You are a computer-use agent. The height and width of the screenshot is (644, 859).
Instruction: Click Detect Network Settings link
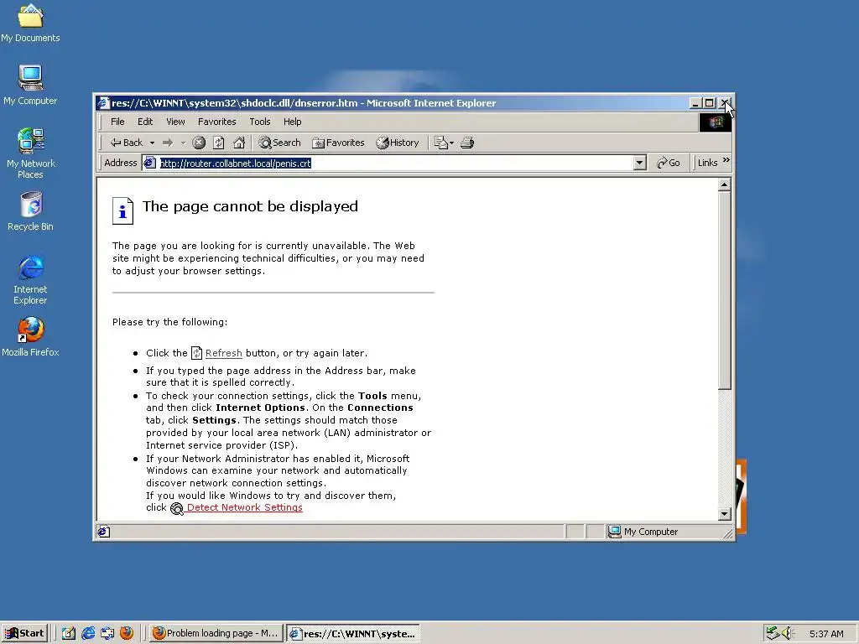[x=244, y=507]
